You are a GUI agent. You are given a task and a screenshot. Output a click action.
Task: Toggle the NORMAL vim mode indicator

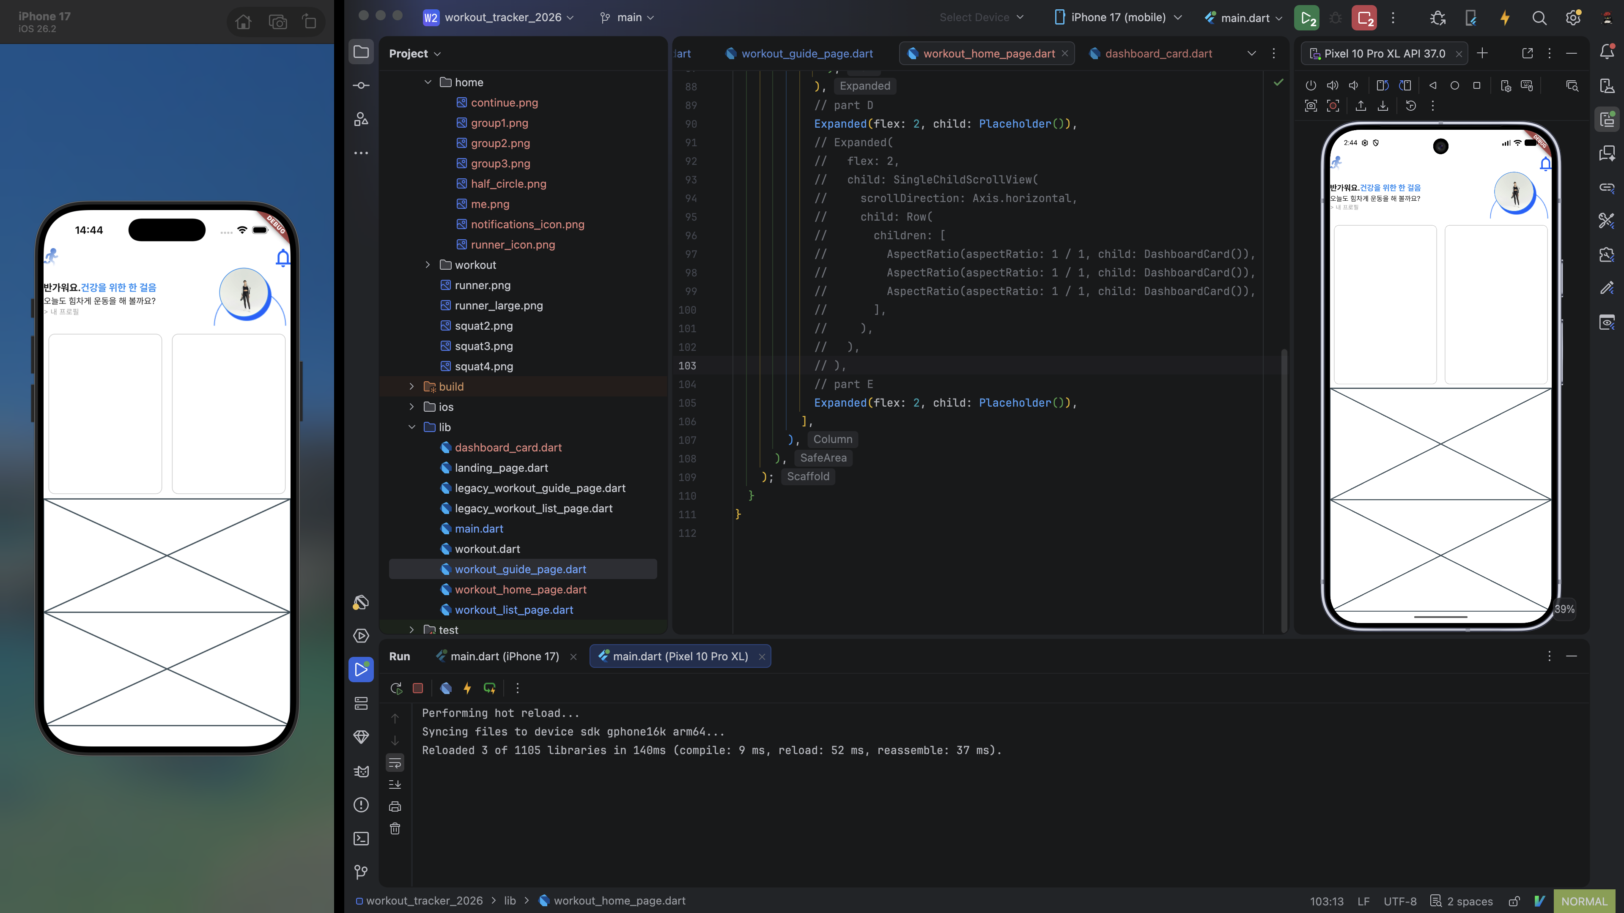pyautogui.click(x=1584, y=901)
